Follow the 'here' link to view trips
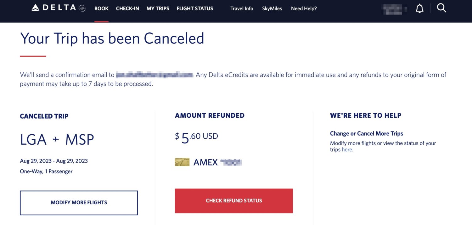The image size is (472, 225). 346,150
